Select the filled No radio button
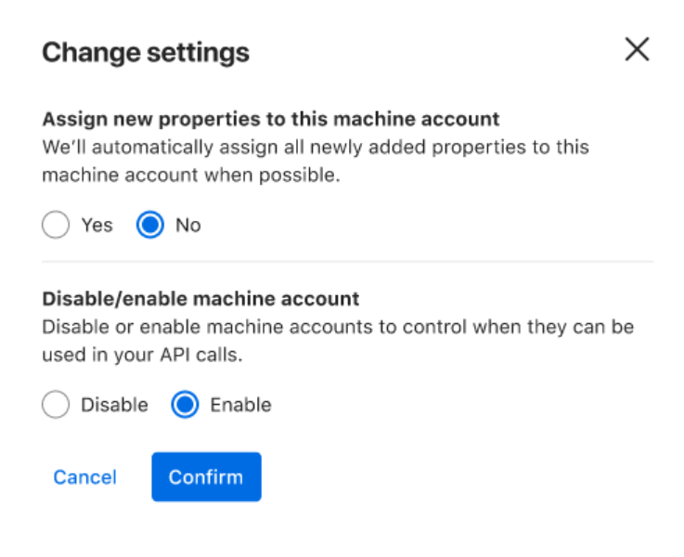Image resolution: width=684 pixels, height=557 pixels. 150,226
